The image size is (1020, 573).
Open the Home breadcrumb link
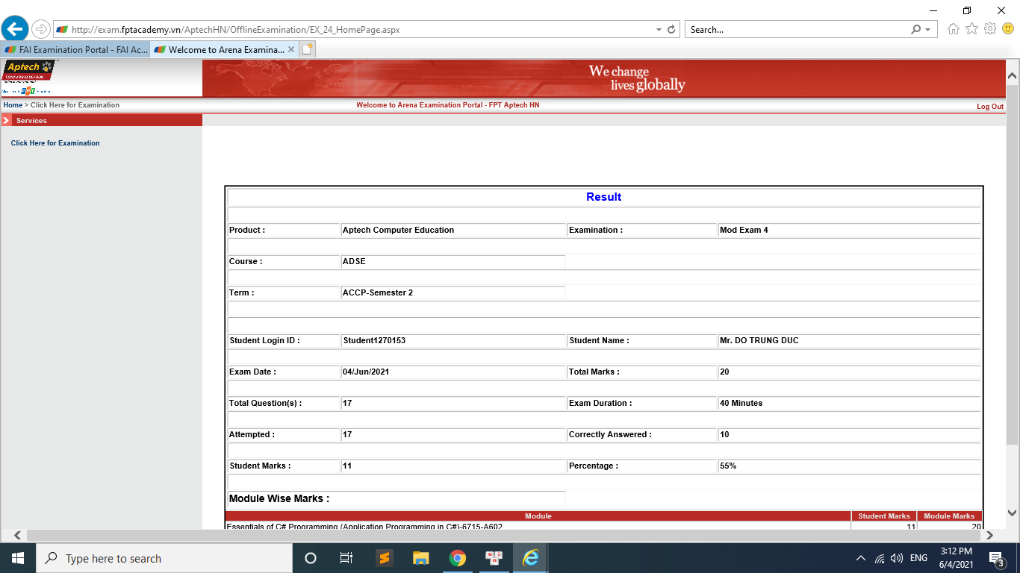click(13, 105)
